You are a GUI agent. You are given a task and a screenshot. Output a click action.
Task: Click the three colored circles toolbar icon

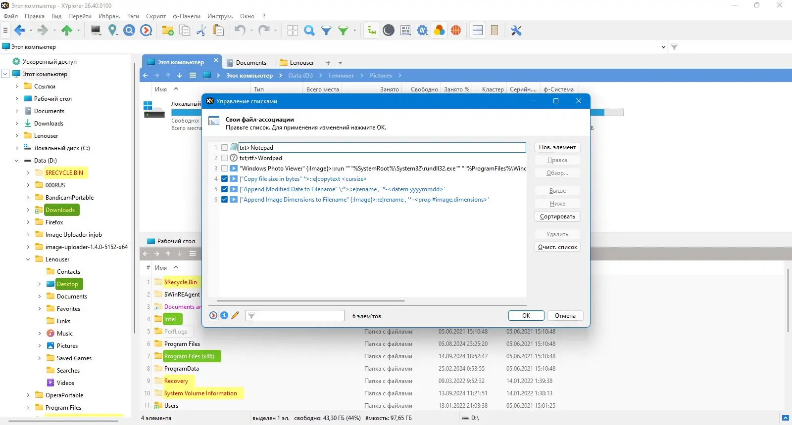439,31
